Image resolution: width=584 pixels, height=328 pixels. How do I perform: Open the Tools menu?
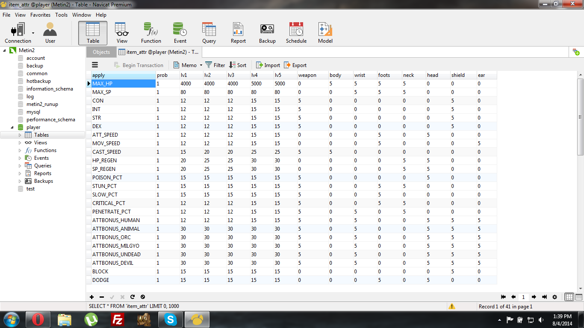61,15
